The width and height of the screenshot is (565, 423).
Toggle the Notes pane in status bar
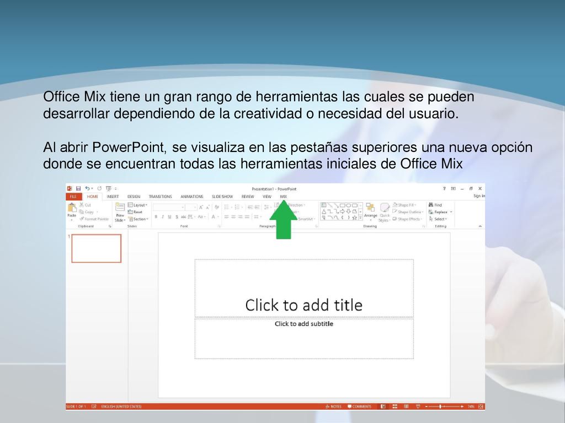(333, 406)
